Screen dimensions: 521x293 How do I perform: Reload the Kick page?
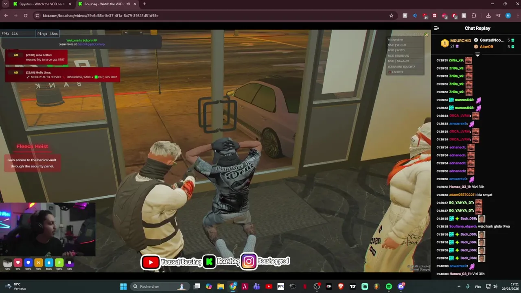(25, 15)
